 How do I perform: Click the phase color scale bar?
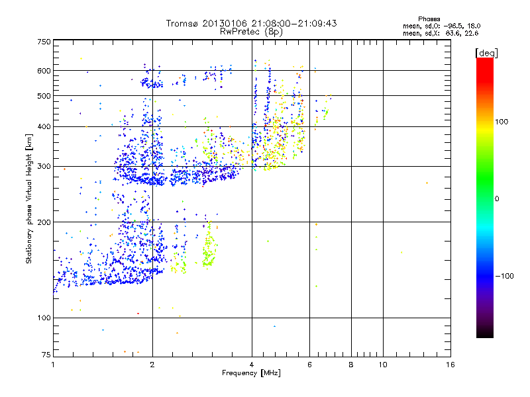pos(485,197)
